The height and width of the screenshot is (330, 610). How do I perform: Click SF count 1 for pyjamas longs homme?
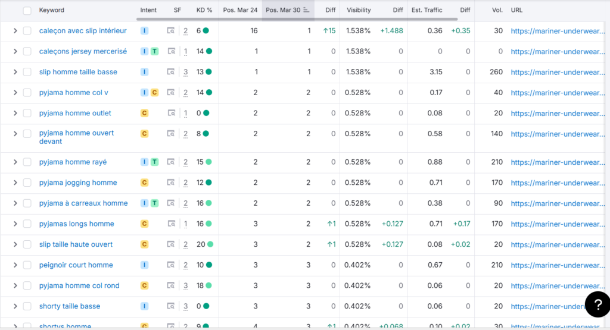pos(186,224)
